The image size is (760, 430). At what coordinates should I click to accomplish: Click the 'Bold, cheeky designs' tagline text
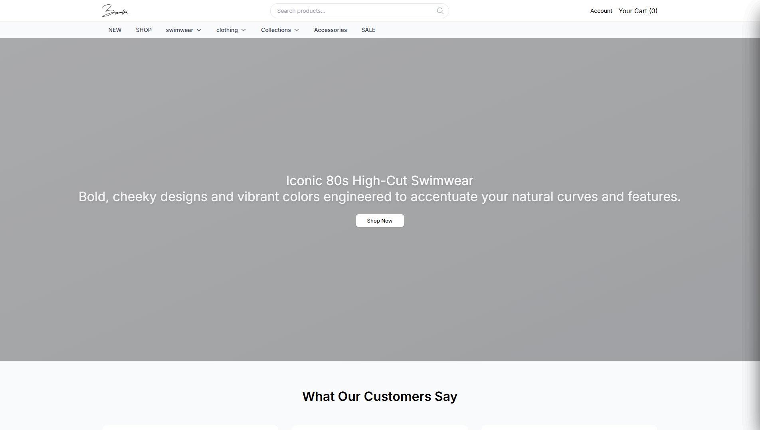(380, 197)
